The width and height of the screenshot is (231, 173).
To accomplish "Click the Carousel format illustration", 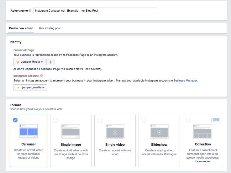I will (x=29, y=131).
